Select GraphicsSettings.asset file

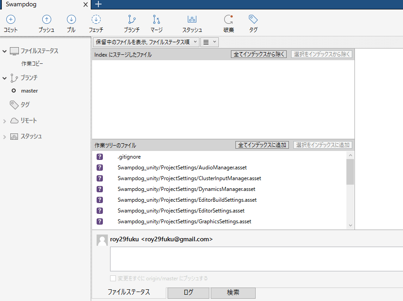[x=219, y=221]
